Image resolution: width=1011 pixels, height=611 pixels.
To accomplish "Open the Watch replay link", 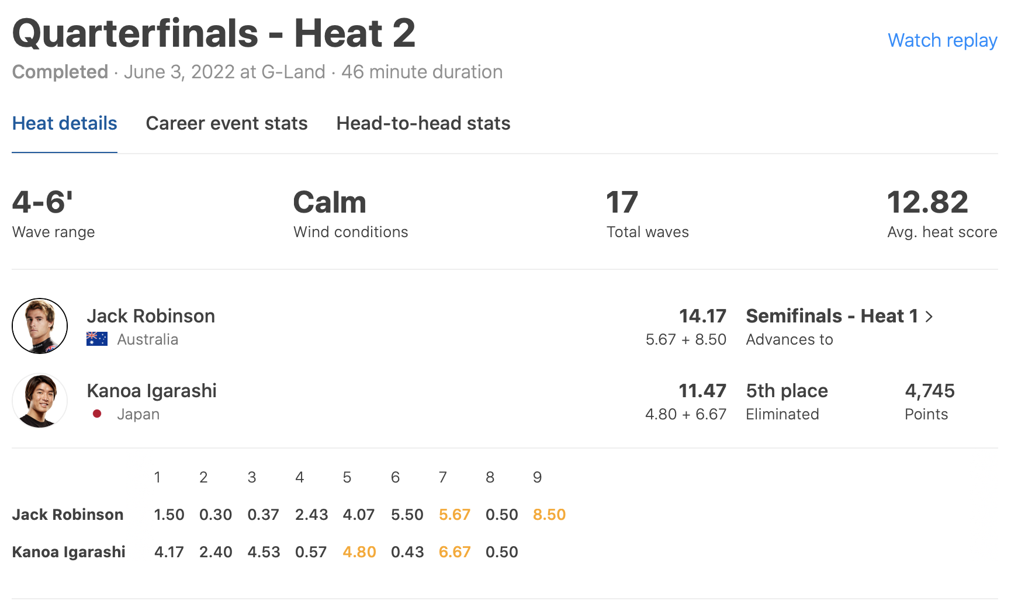I will tap(942, 40).
